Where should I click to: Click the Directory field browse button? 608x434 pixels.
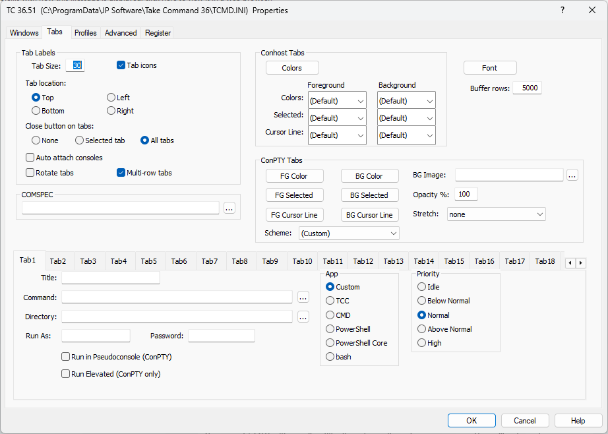tap(303, 317)
